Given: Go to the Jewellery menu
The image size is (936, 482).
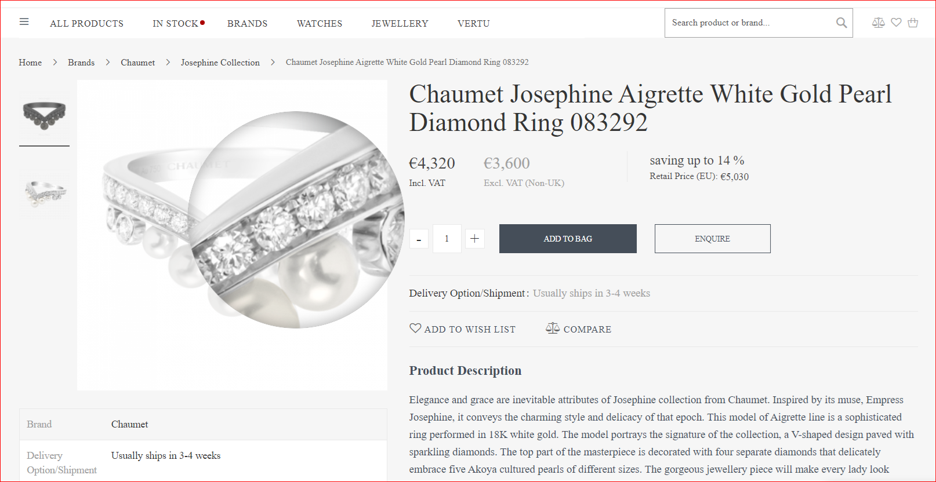Looking at the screenshot, I should click(400, 24).
